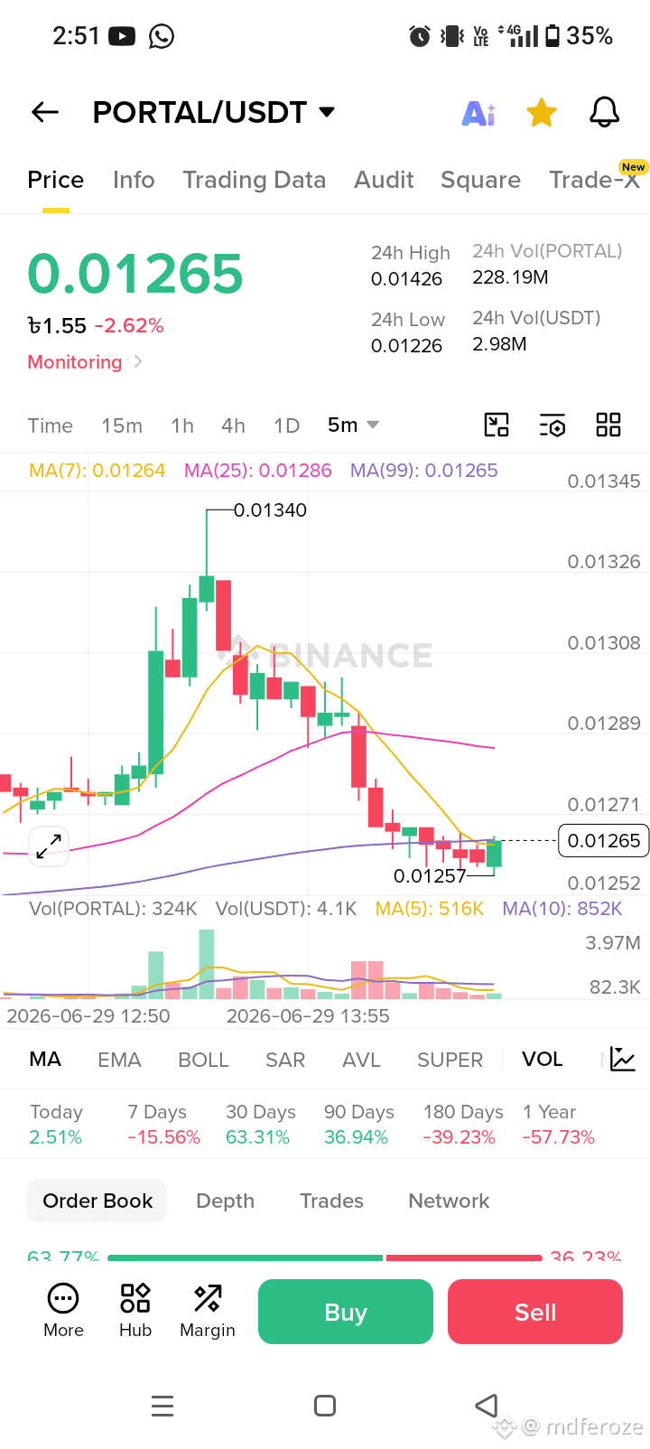
Task: Open the indicator chart settings icon
Action: [623, 1059]
